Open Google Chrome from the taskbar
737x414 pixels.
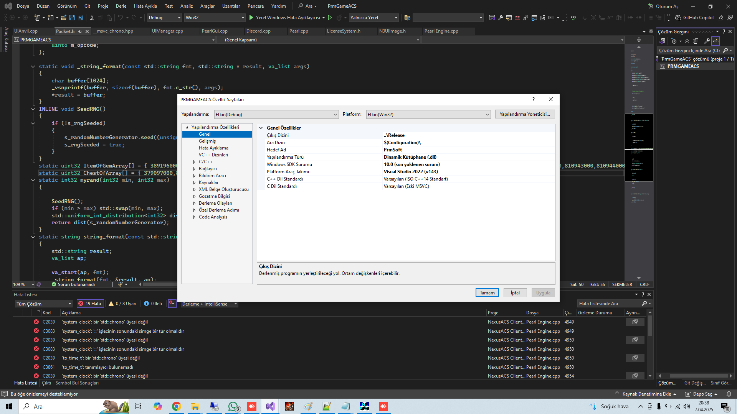click(x=176, y=406)
